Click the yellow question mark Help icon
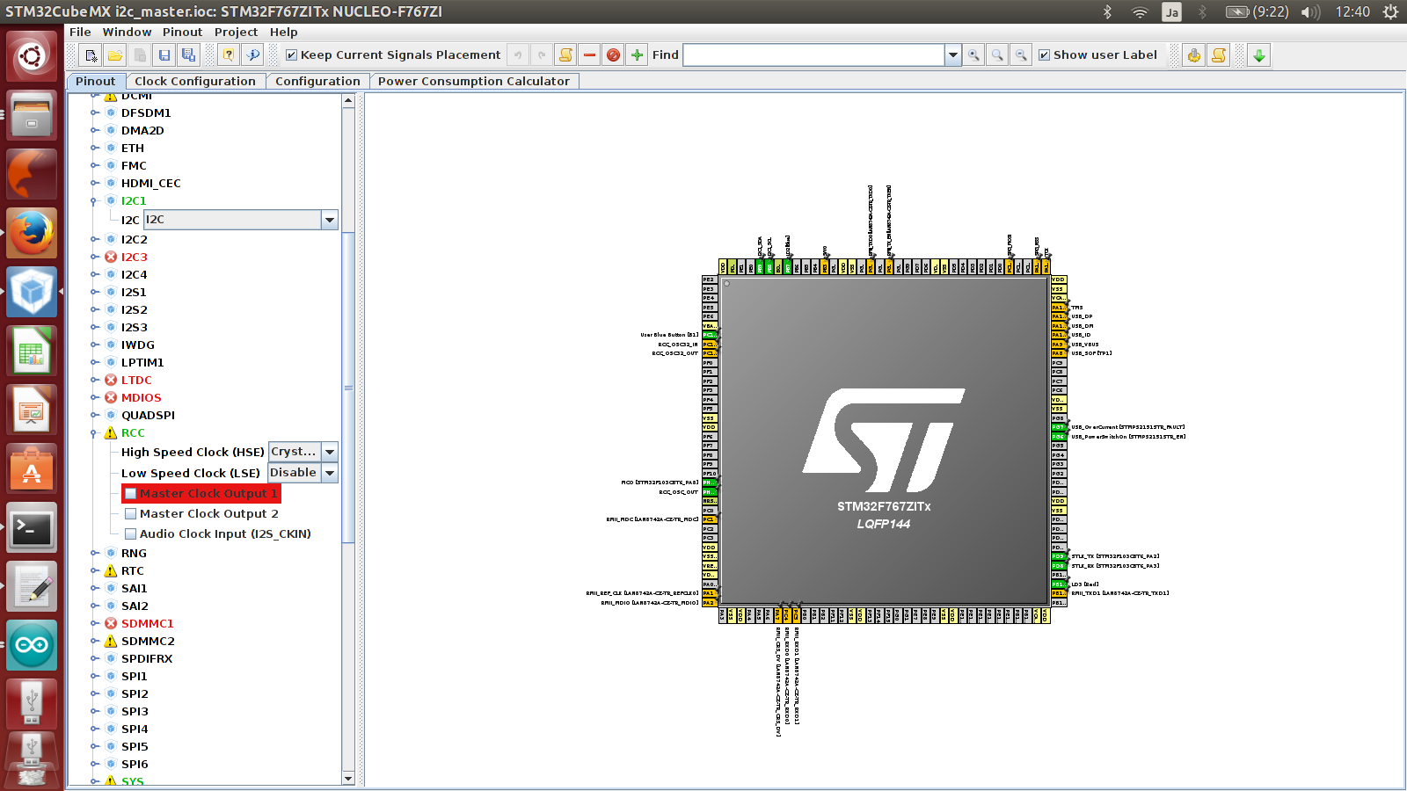This screenshot has height=791, width=1407. 229,55
